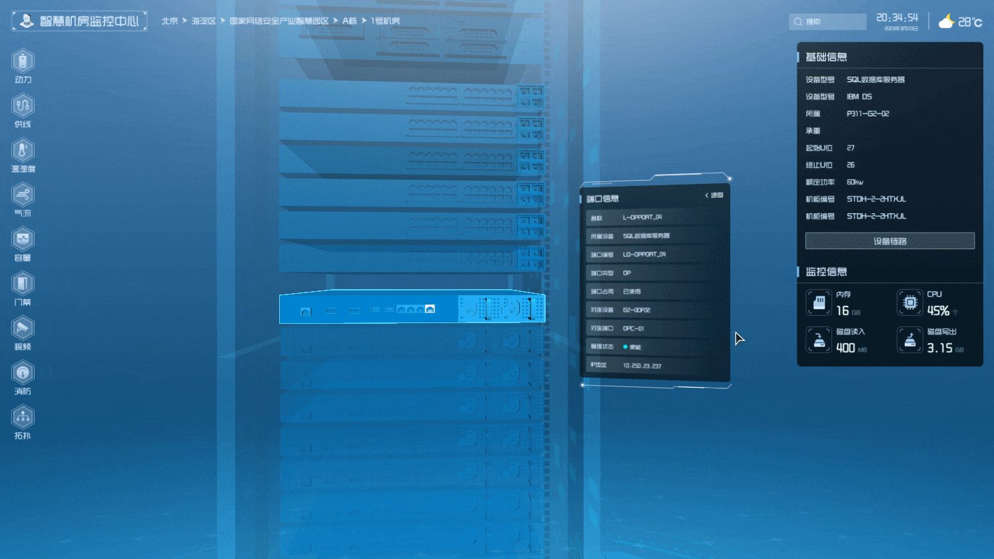This screenshot has height=559, width=994.
Task: Open the 容量 capacity icon
Action: pyautogui.click(x=23, y=239)
